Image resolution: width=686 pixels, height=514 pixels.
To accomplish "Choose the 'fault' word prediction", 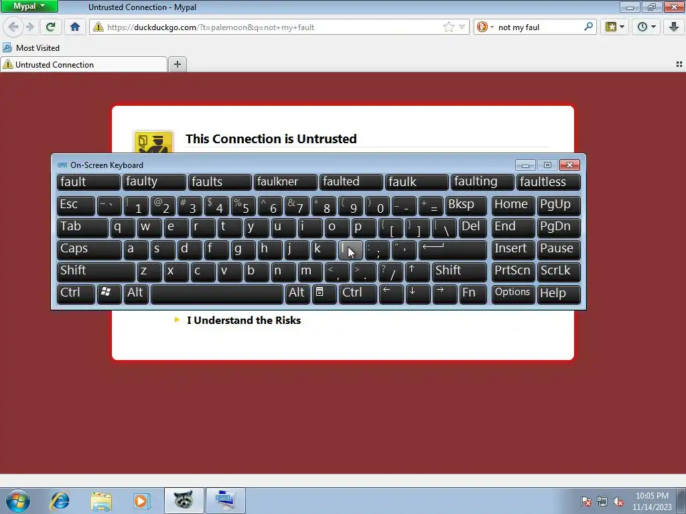I will click(88, 182).
